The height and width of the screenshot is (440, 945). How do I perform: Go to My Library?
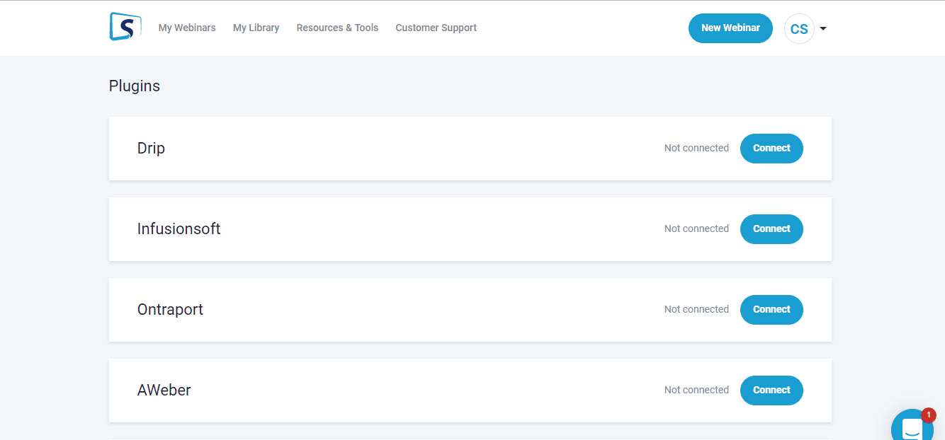click(256, 28)
